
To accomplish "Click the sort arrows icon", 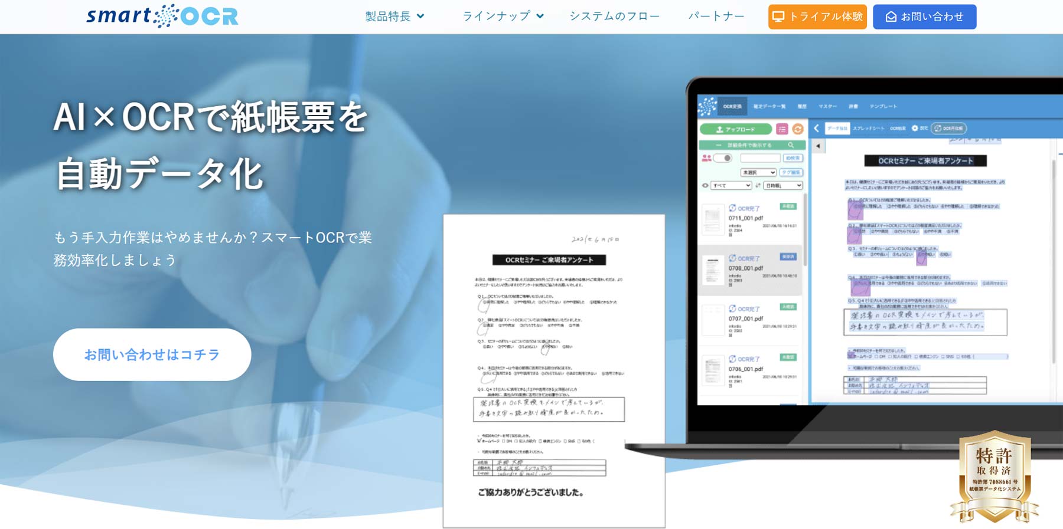I will [x=758, y=185].
